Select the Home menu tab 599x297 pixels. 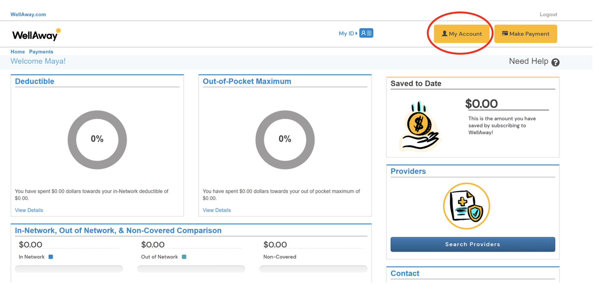click(18, 51)
